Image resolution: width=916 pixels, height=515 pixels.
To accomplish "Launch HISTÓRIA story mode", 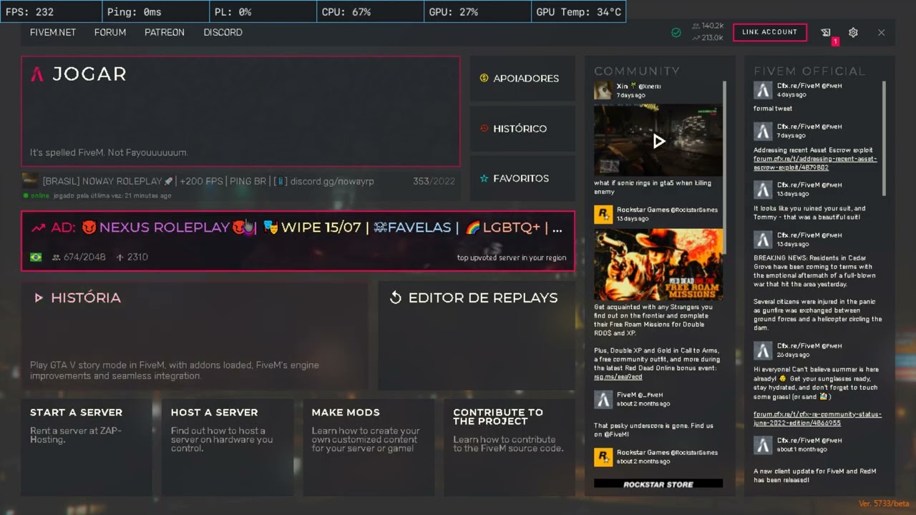I will click(194, 335).
